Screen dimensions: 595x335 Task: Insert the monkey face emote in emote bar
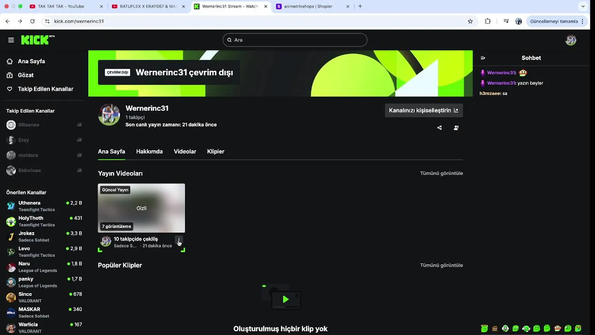[x=557, y=328]
